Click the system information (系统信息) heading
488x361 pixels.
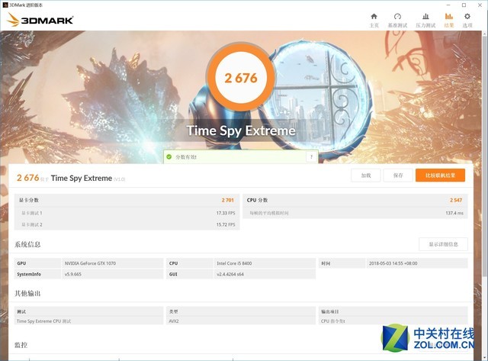(27, 244)
